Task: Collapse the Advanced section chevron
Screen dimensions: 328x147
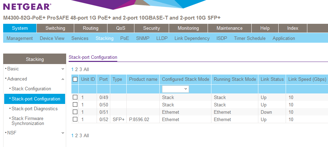Action: tap(63, 79)
